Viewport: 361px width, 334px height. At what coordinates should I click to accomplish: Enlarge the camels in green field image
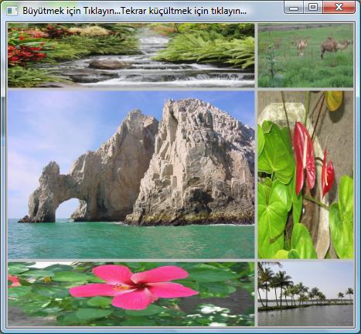pyautogui.click(x=305, y=55)
